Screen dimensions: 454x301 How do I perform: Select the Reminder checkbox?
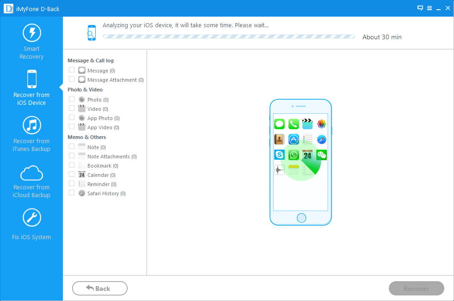[72, 183]
